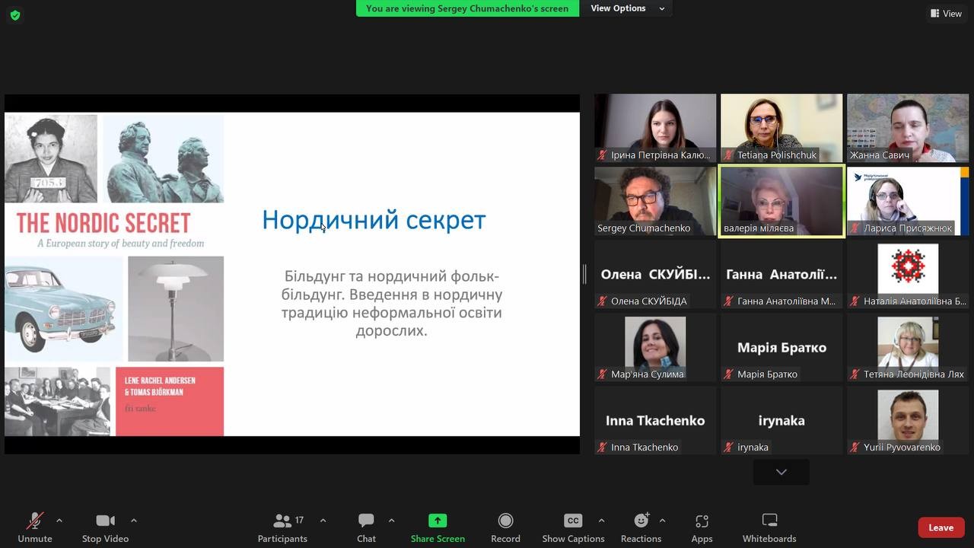
Task: Toggle Stop Video camera
Action: coord(105,527)
